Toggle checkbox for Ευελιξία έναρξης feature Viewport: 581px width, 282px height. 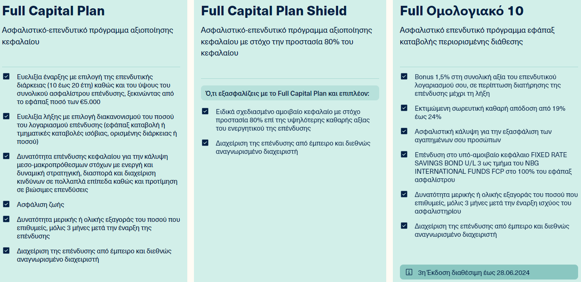pyautogui.click(x=6, y=76)
